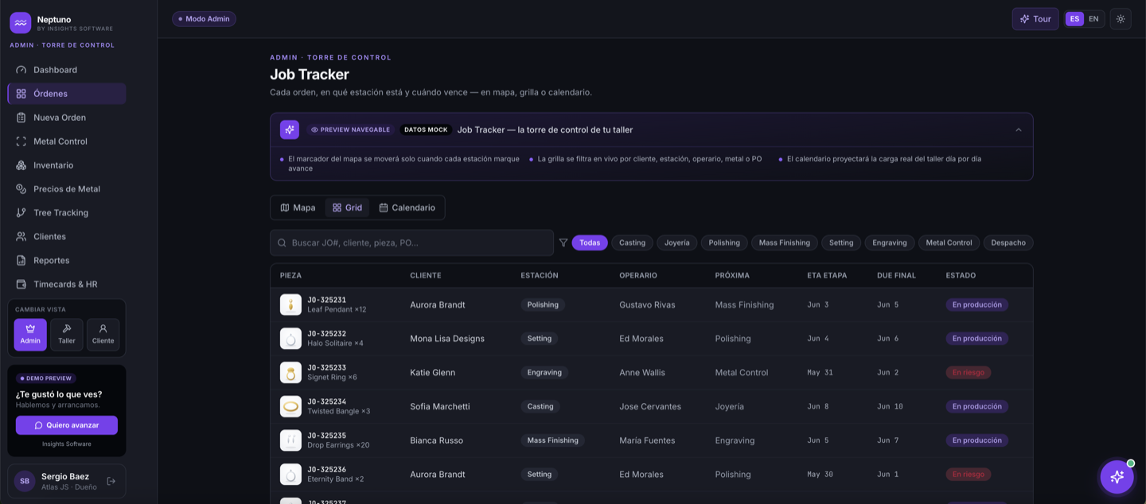Click the Quiero avanzar button
The width and height of the screenshot is (1146, 504).
click(x=67, y=425)
